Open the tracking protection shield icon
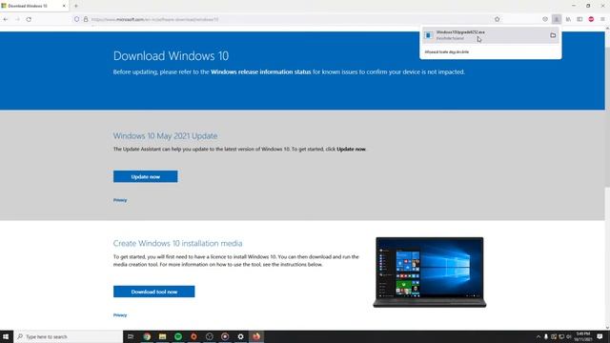The height and width of the screenshot is (343, 610). (x=76, y=19)
